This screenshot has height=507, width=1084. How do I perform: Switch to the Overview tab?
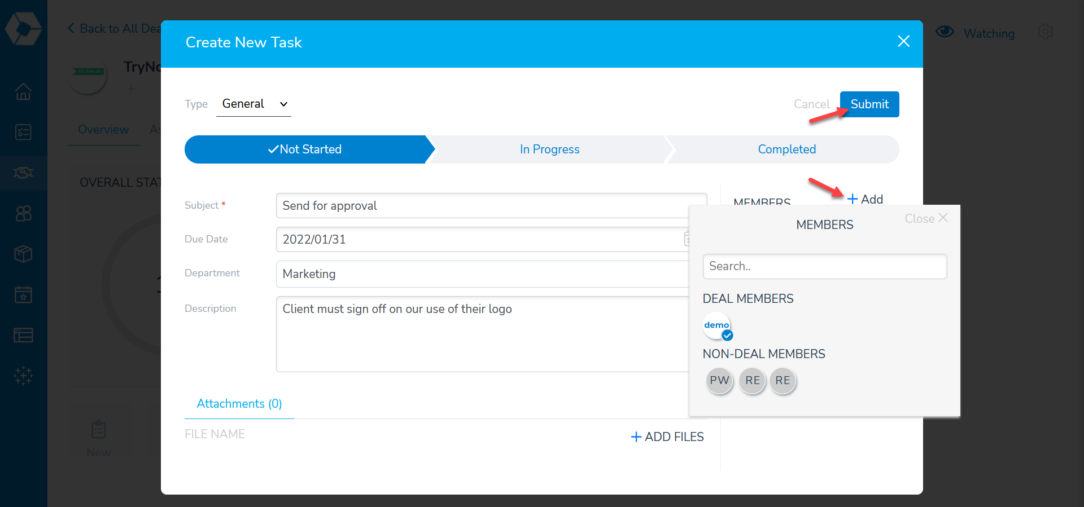click(103, 130)
